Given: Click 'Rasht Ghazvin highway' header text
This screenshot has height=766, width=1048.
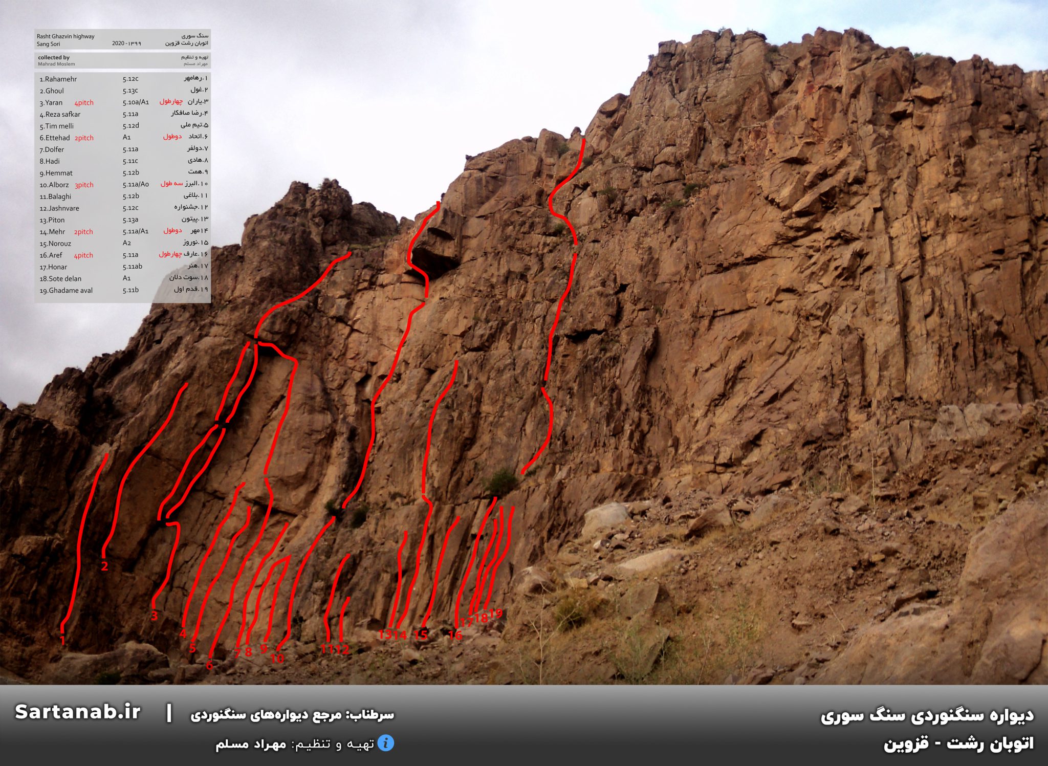Looking at the screenshot, I should (x=65, y=36).
